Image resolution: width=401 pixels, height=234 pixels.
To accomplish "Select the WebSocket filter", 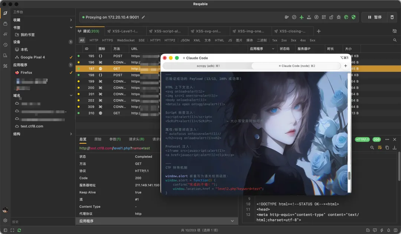I will click(x=125, y=40).
